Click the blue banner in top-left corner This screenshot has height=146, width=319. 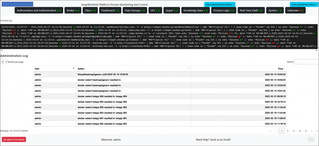pos(18,4)
